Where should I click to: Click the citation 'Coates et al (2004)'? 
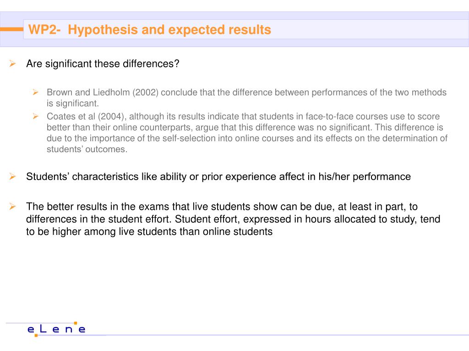tap(85, 116)
